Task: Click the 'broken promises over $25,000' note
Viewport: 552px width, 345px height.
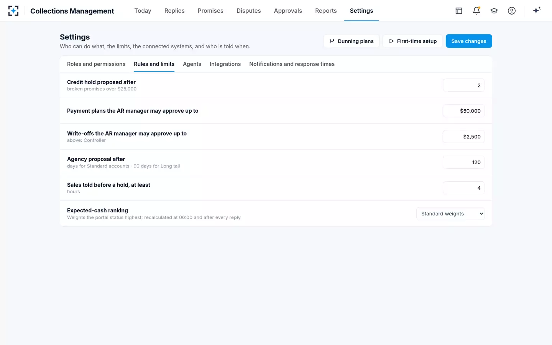Action: pyautogui.click(x=102, y=89)
